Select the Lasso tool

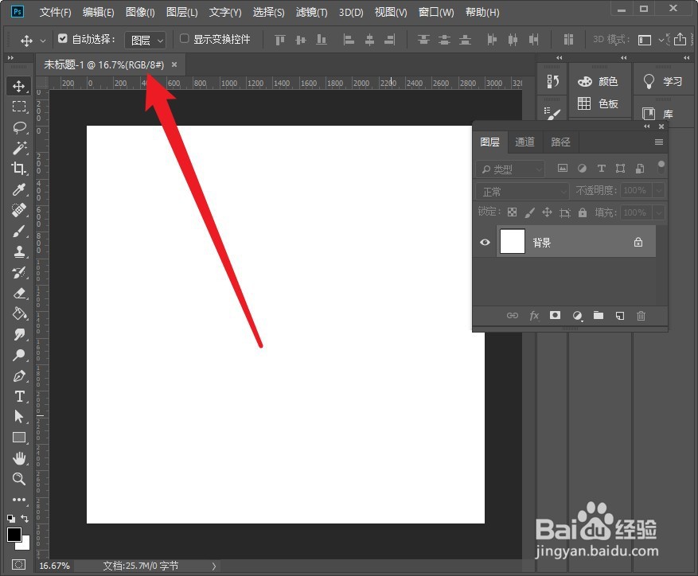coord(18,127)
